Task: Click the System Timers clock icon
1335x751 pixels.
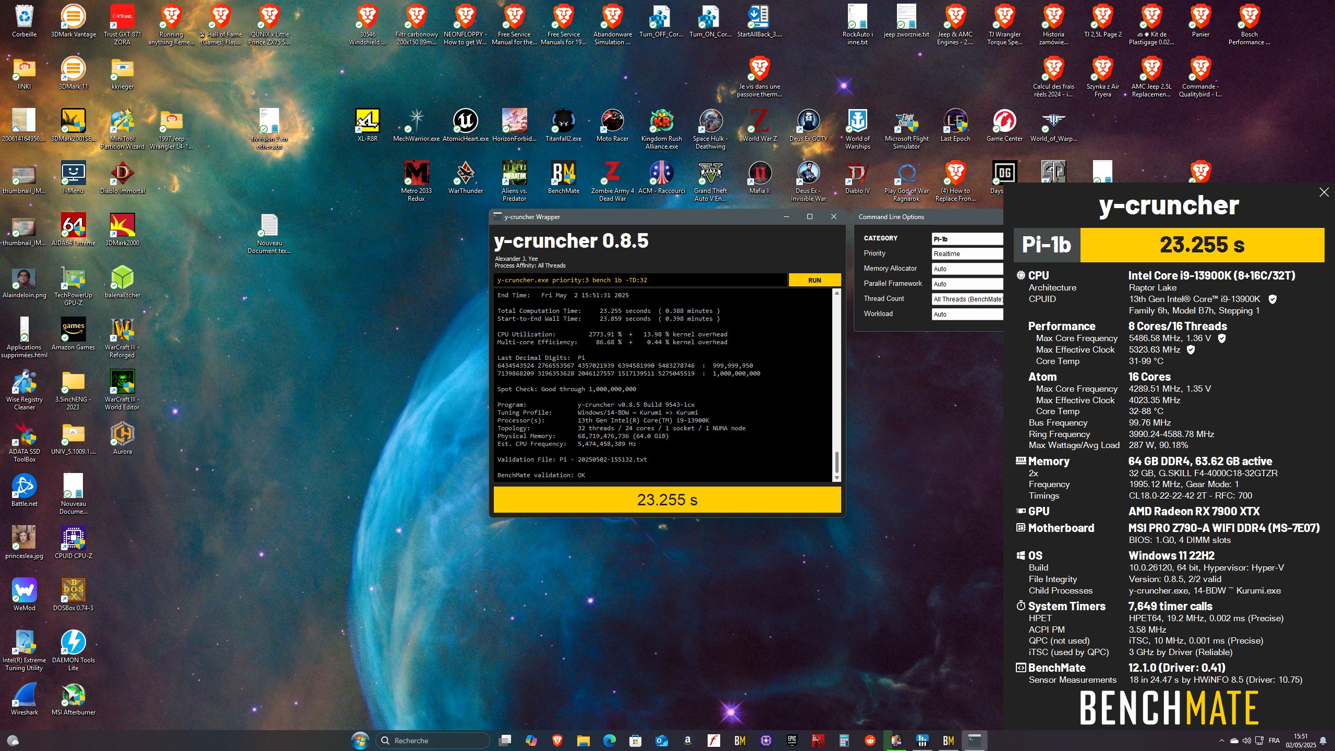Action: 1021,605
